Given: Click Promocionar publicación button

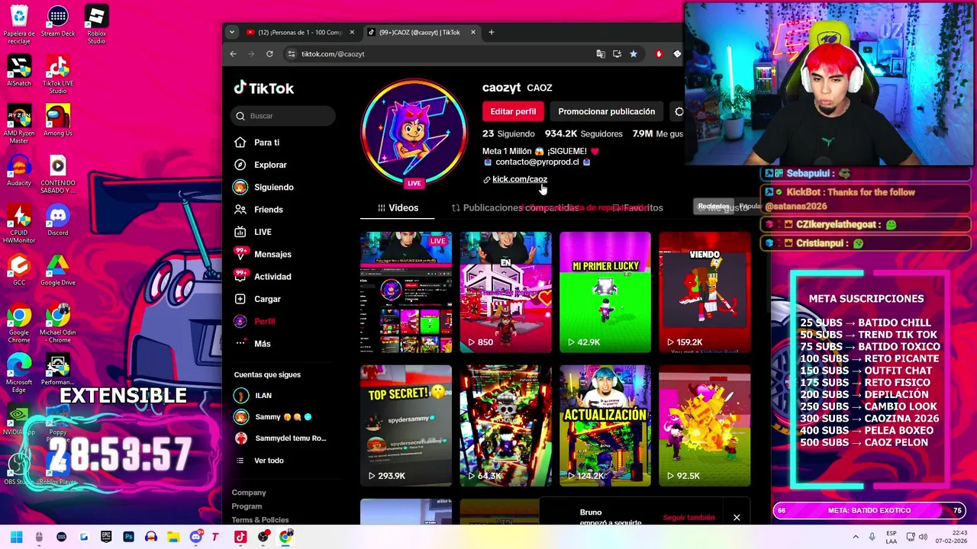Looking at the screenshot, I should [606, 111].
